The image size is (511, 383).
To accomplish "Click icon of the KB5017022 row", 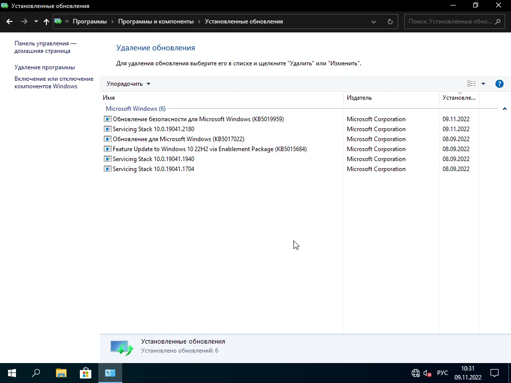I will click(x=108, y=139).
